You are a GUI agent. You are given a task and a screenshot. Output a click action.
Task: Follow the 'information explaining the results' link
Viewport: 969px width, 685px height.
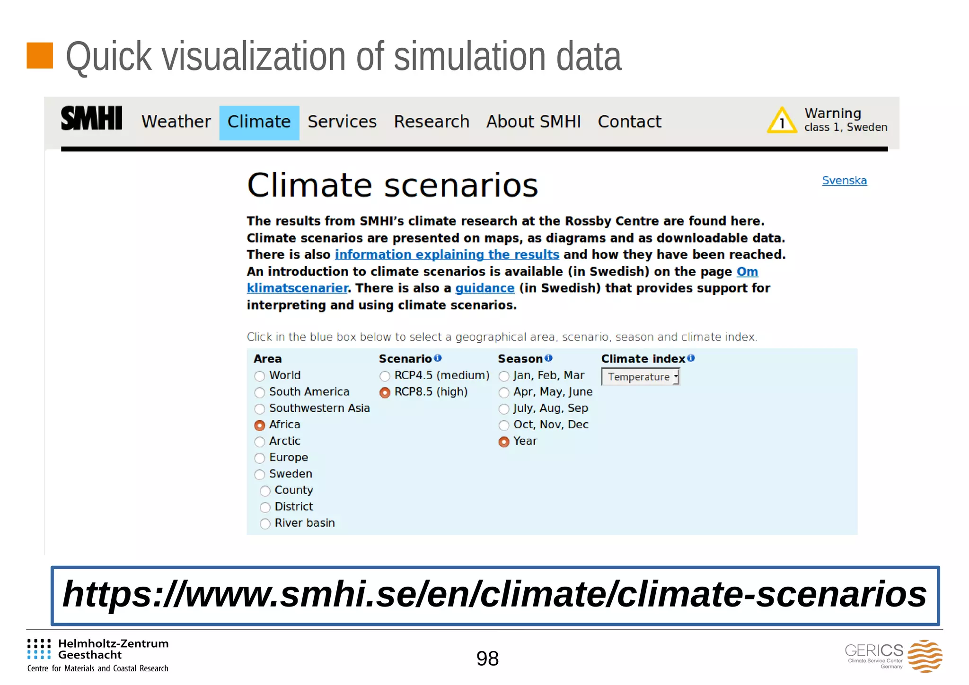click(x=447, y=255)
